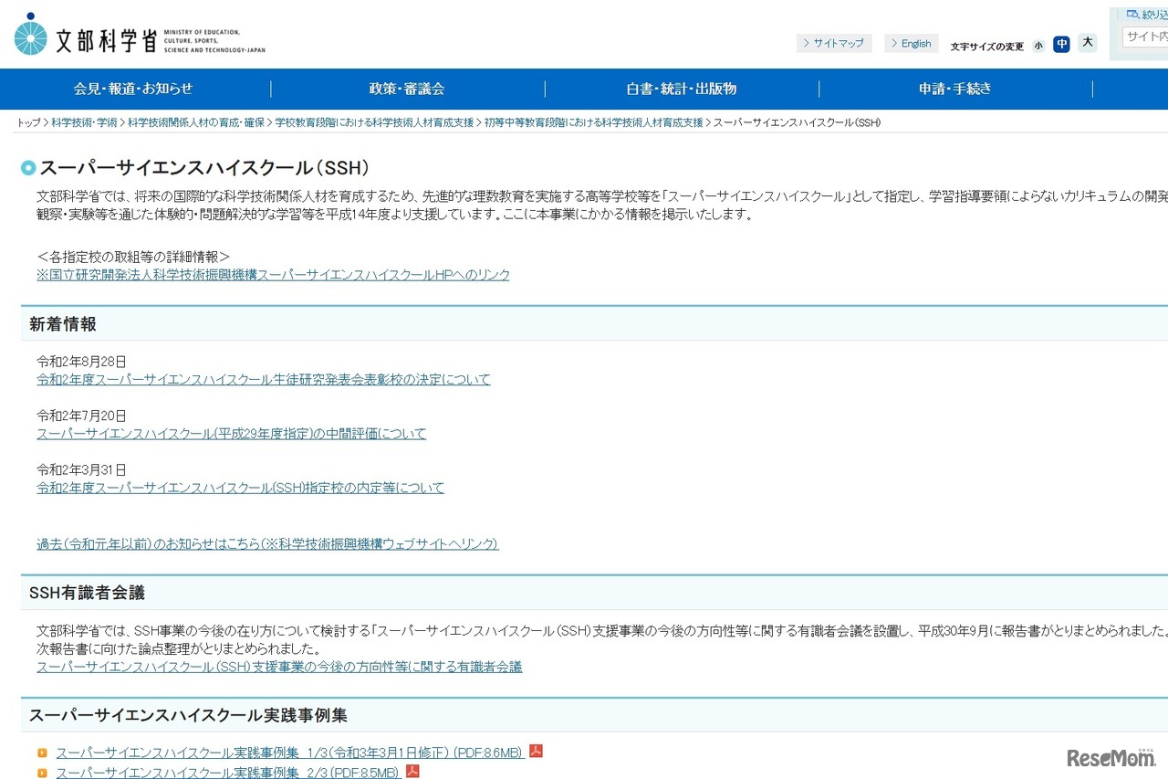
Task: Click the orange arrow bullet before 実践事例集 1/3
Action: tap(40, 752)
